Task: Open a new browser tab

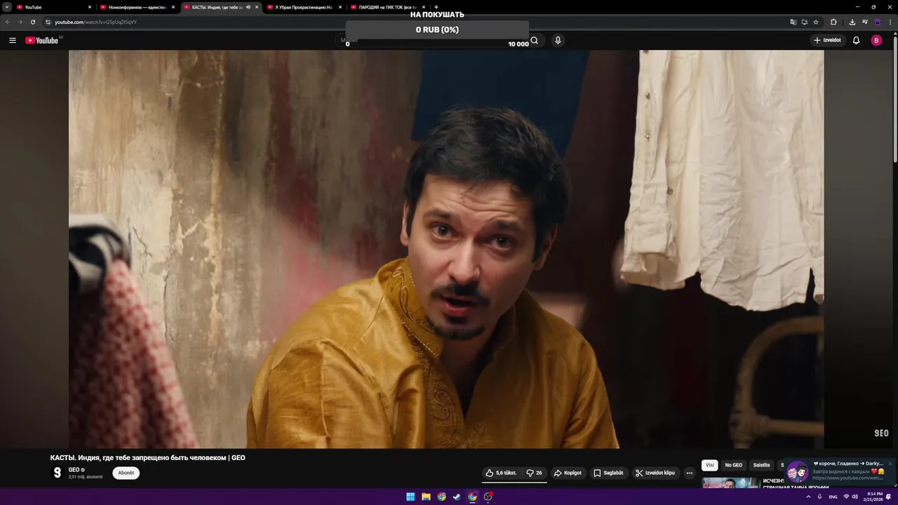Action: pyautogui.click(x=436, y=7)
